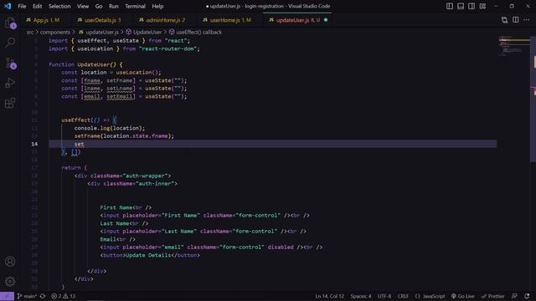Click the main branch indicator

27,296
